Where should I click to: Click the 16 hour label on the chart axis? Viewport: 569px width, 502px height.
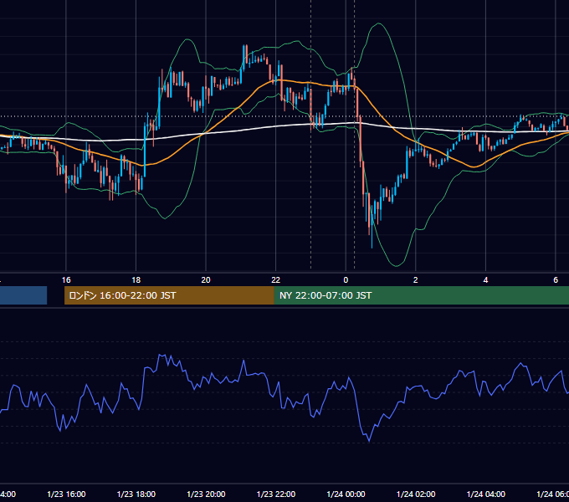(66, 280)
